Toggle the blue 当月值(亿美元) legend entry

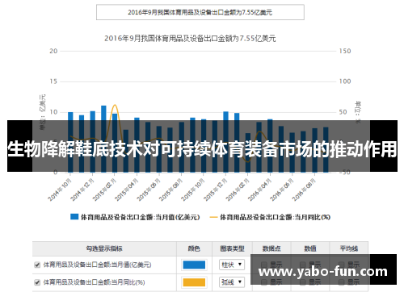click(x=135, y=217)
